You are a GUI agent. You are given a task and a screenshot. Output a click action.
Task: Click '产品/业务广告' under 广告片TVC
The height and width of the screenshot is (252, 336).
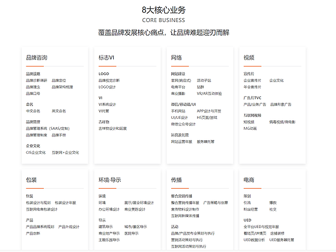[x=255, y=105]
